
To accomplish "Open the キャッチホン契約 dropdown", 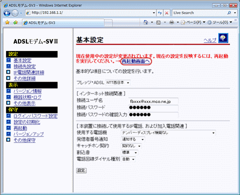I will click(131, 146).
